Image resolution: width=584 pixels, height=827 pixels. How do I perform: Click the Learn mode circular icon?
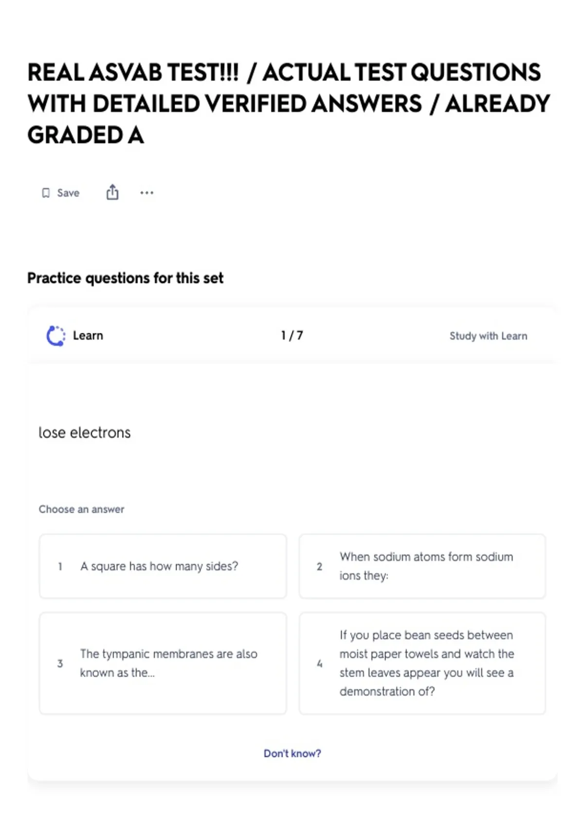[55, 336]
